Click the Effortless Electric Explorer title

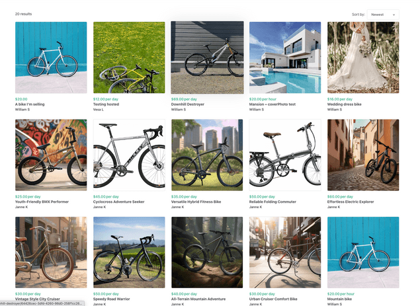351,202
